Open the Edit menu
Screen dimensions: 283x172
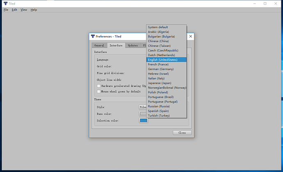(x=14, y=10)
